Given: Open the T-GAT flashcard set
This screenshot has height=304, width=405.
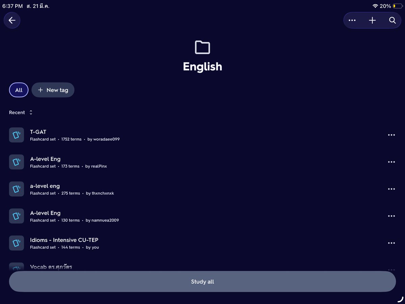Looking at the screenshot, I should 202,135.
